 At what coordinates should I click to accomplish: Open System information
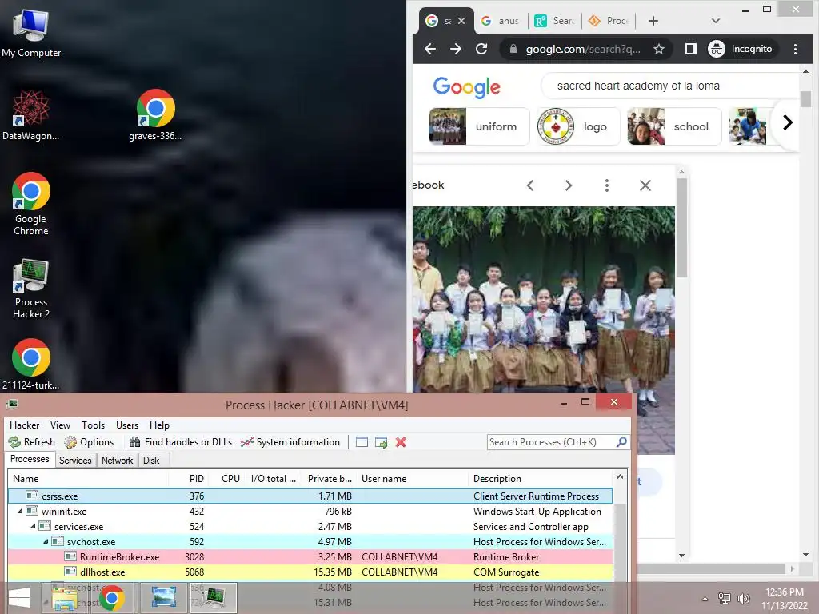290,442
